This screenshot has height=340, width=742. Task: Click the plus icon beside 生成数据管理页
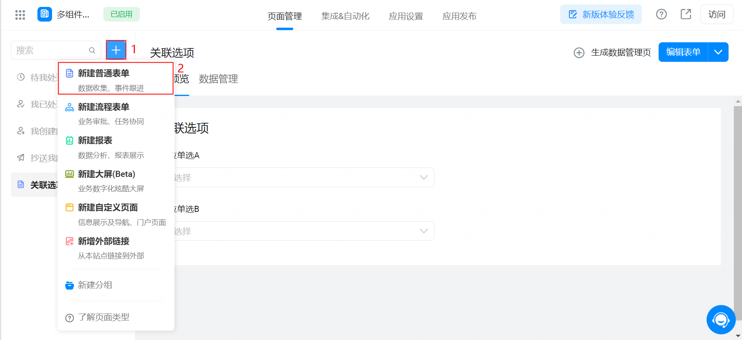579,52
